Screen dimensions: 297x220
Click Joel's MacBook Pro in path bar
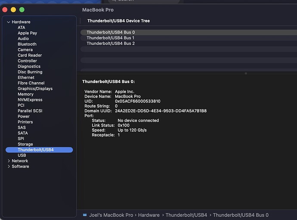[x=111, y=215]
